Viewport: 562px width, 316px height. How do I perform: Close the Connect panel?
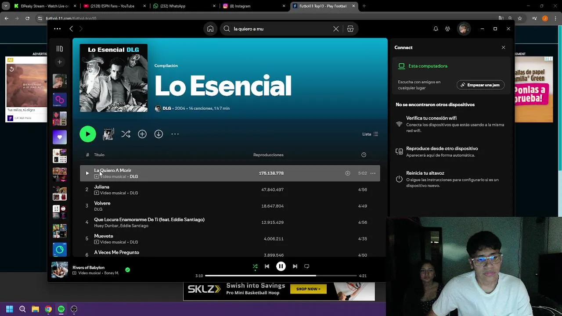tap(503, 47)
